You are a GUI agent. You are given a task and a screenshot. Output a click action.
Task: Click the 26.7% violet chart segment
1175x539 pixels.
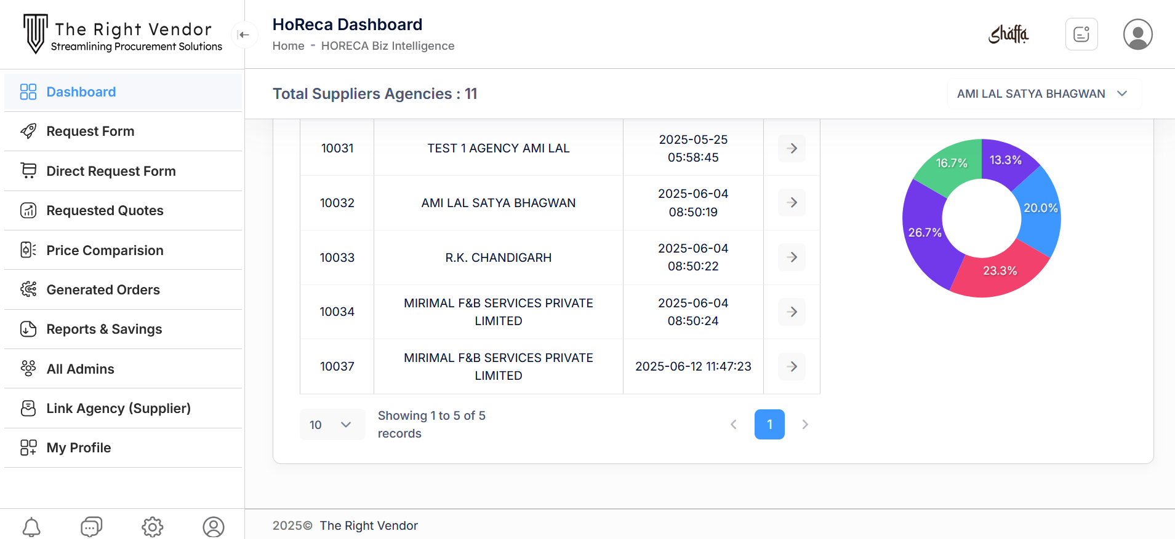(925, 233)
